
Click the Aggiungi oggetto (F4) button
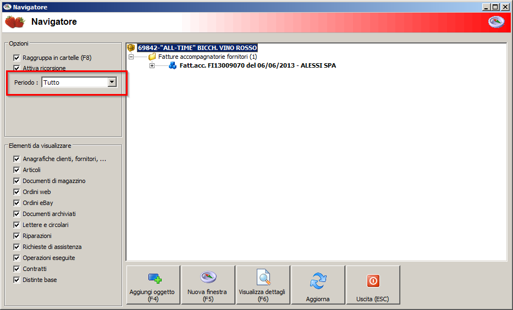point(153,285)
